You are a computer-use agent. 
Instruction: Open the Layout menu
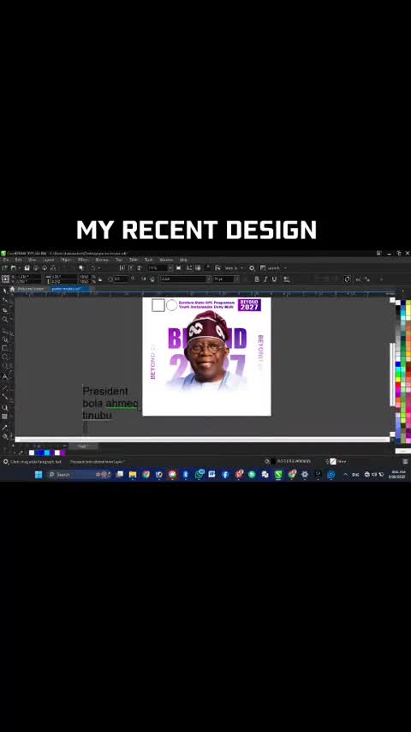pyautogui.click(x=49, y=260)
